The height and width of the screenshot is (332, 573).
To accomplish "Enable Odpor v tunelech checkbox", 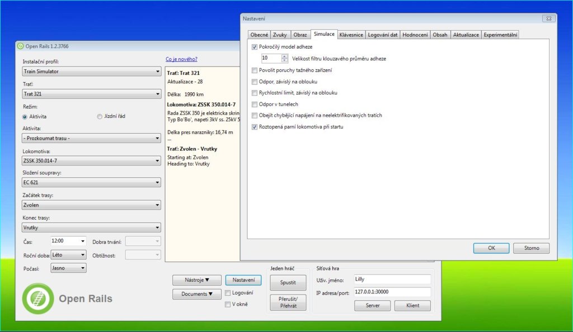I will (x=255, y=105).
